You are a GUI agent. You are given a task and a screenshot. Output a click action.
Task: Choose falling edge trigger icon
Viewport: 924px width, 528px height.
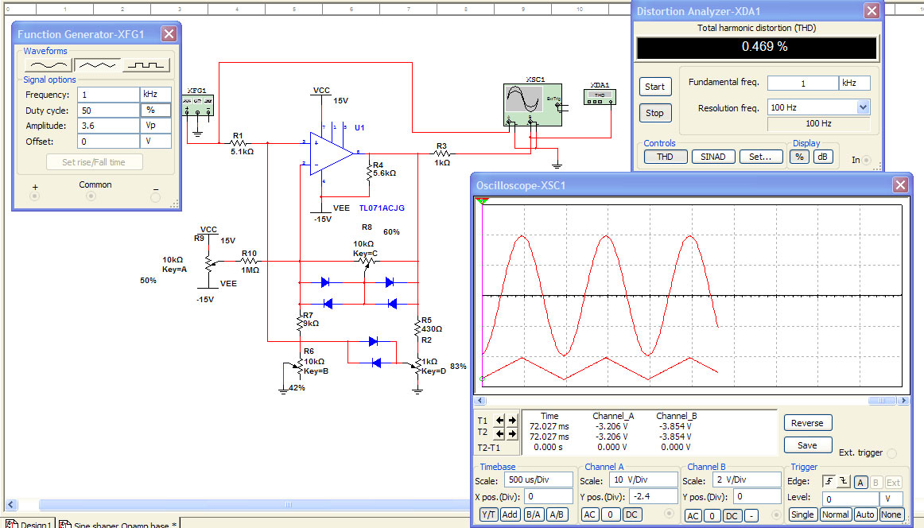pyautogui.click(x=844, y=481)
